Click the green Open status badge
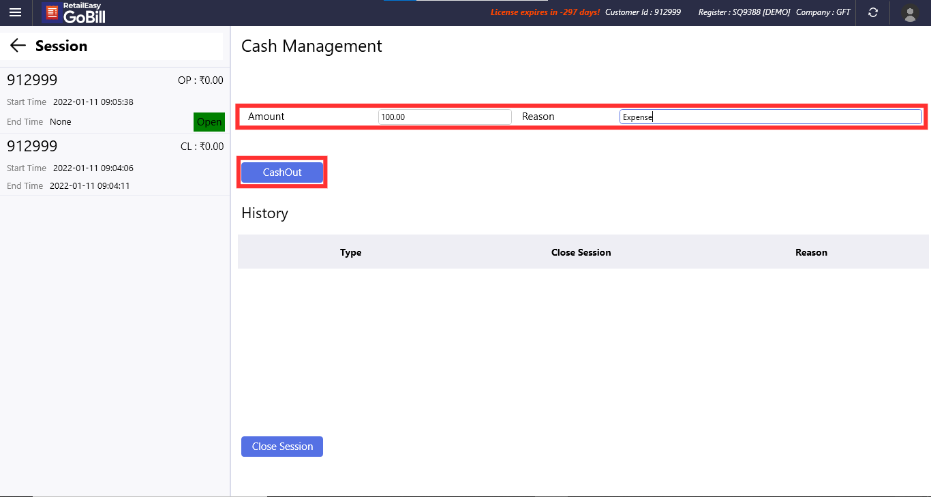 click(209, 122)
